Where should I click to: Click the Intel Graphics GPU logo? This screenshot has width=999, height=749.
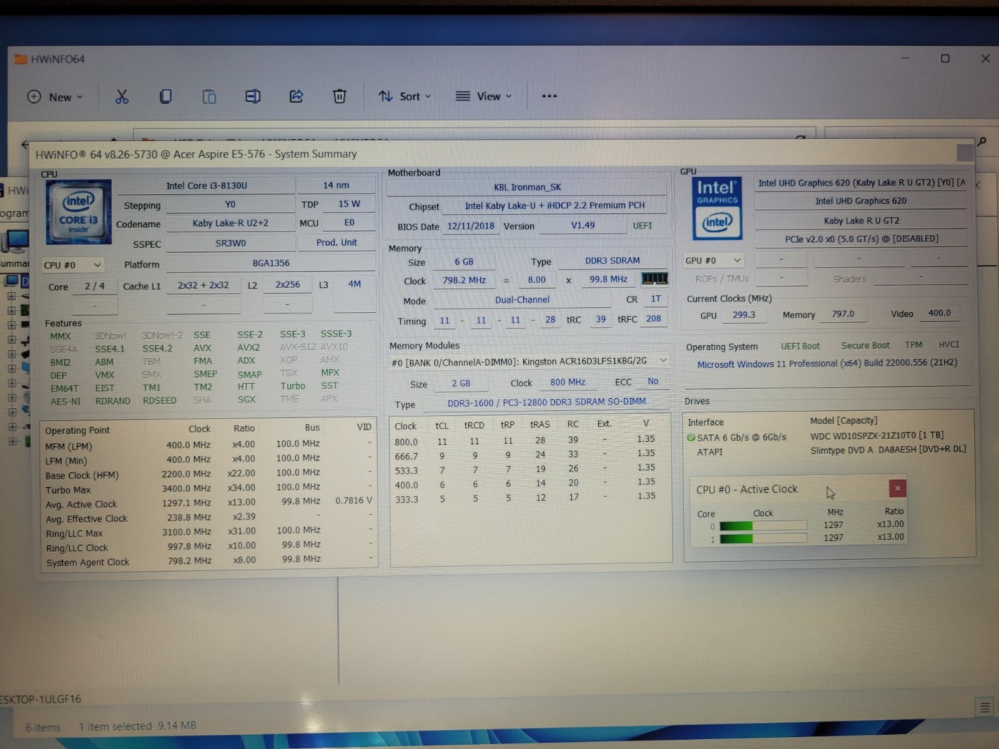pyautogui.click(x=717, y=208)
